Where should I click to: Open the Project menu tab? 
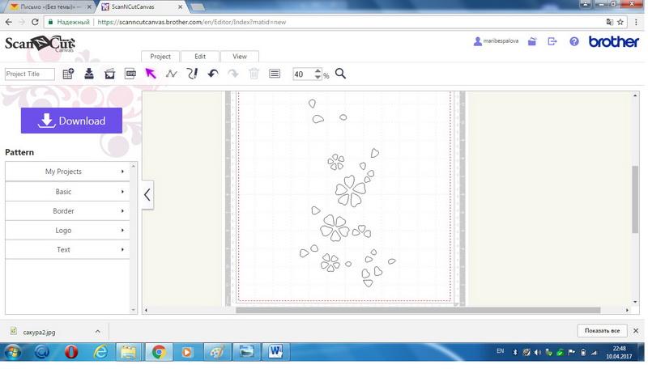pyautogui.click(x=160, y=57)
